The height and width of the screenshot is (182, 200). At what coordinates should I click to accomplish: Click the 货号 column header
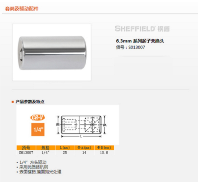click(x=26, y=148)
